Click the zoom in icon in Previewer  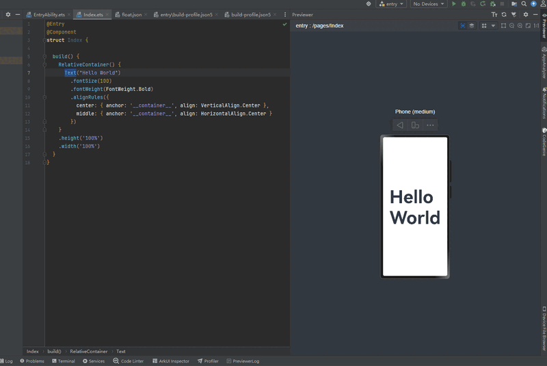[520, 26]
